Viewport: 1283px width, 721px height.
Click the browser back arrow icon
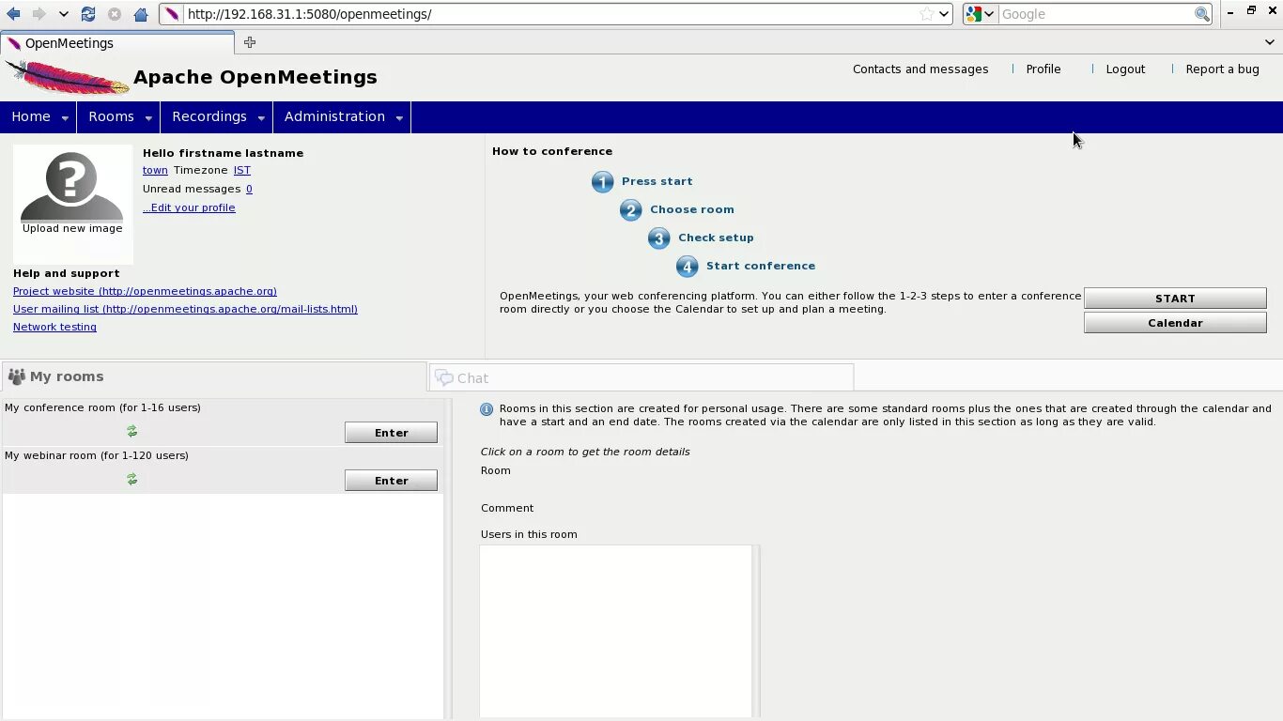[x=13, y=14]
